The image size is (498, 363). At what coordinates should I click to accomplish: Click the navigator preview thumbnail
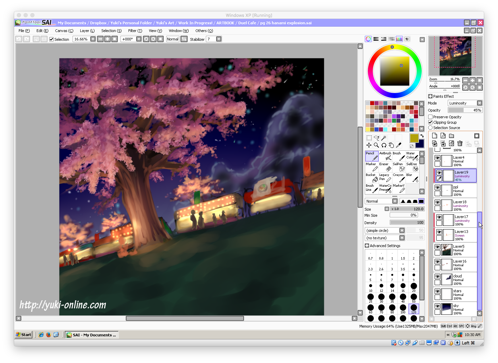coord(455,56)
